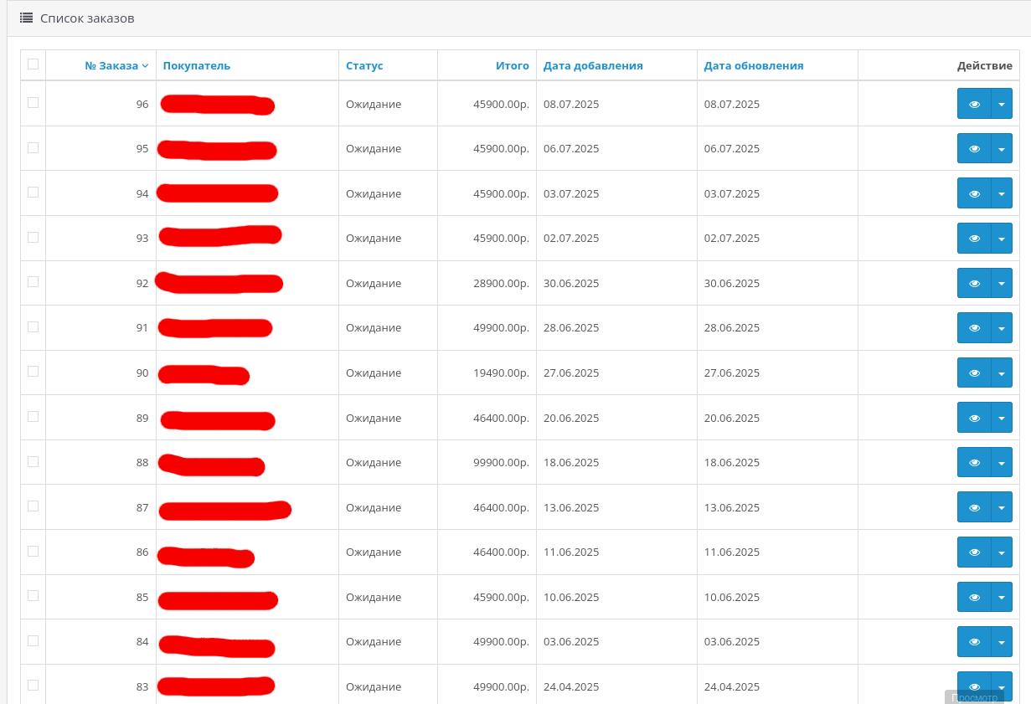1031x704 pixels.
Task: Check the checkbox for order 95
Action: 33,147
